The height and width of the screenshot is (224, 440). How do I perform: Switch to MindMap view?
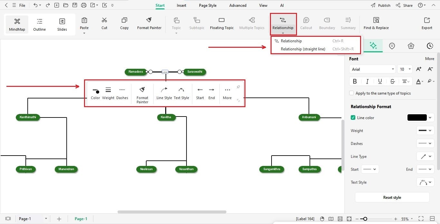17,25
